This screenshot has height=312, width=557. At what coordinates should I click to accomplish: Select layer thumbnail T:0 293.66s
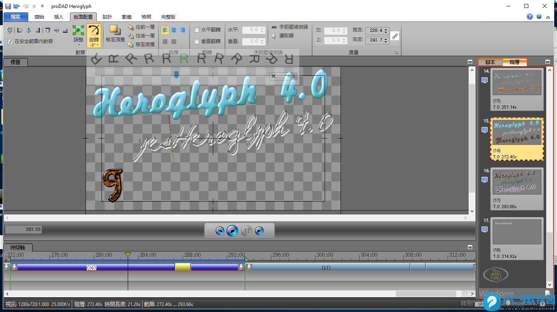[x=517, y=189]
